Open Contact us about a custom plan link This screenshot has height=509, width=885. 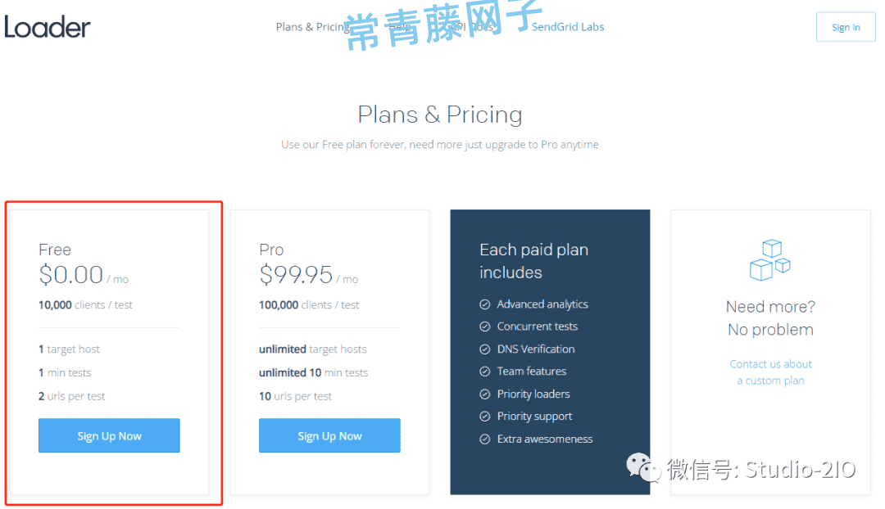point(770,372)
